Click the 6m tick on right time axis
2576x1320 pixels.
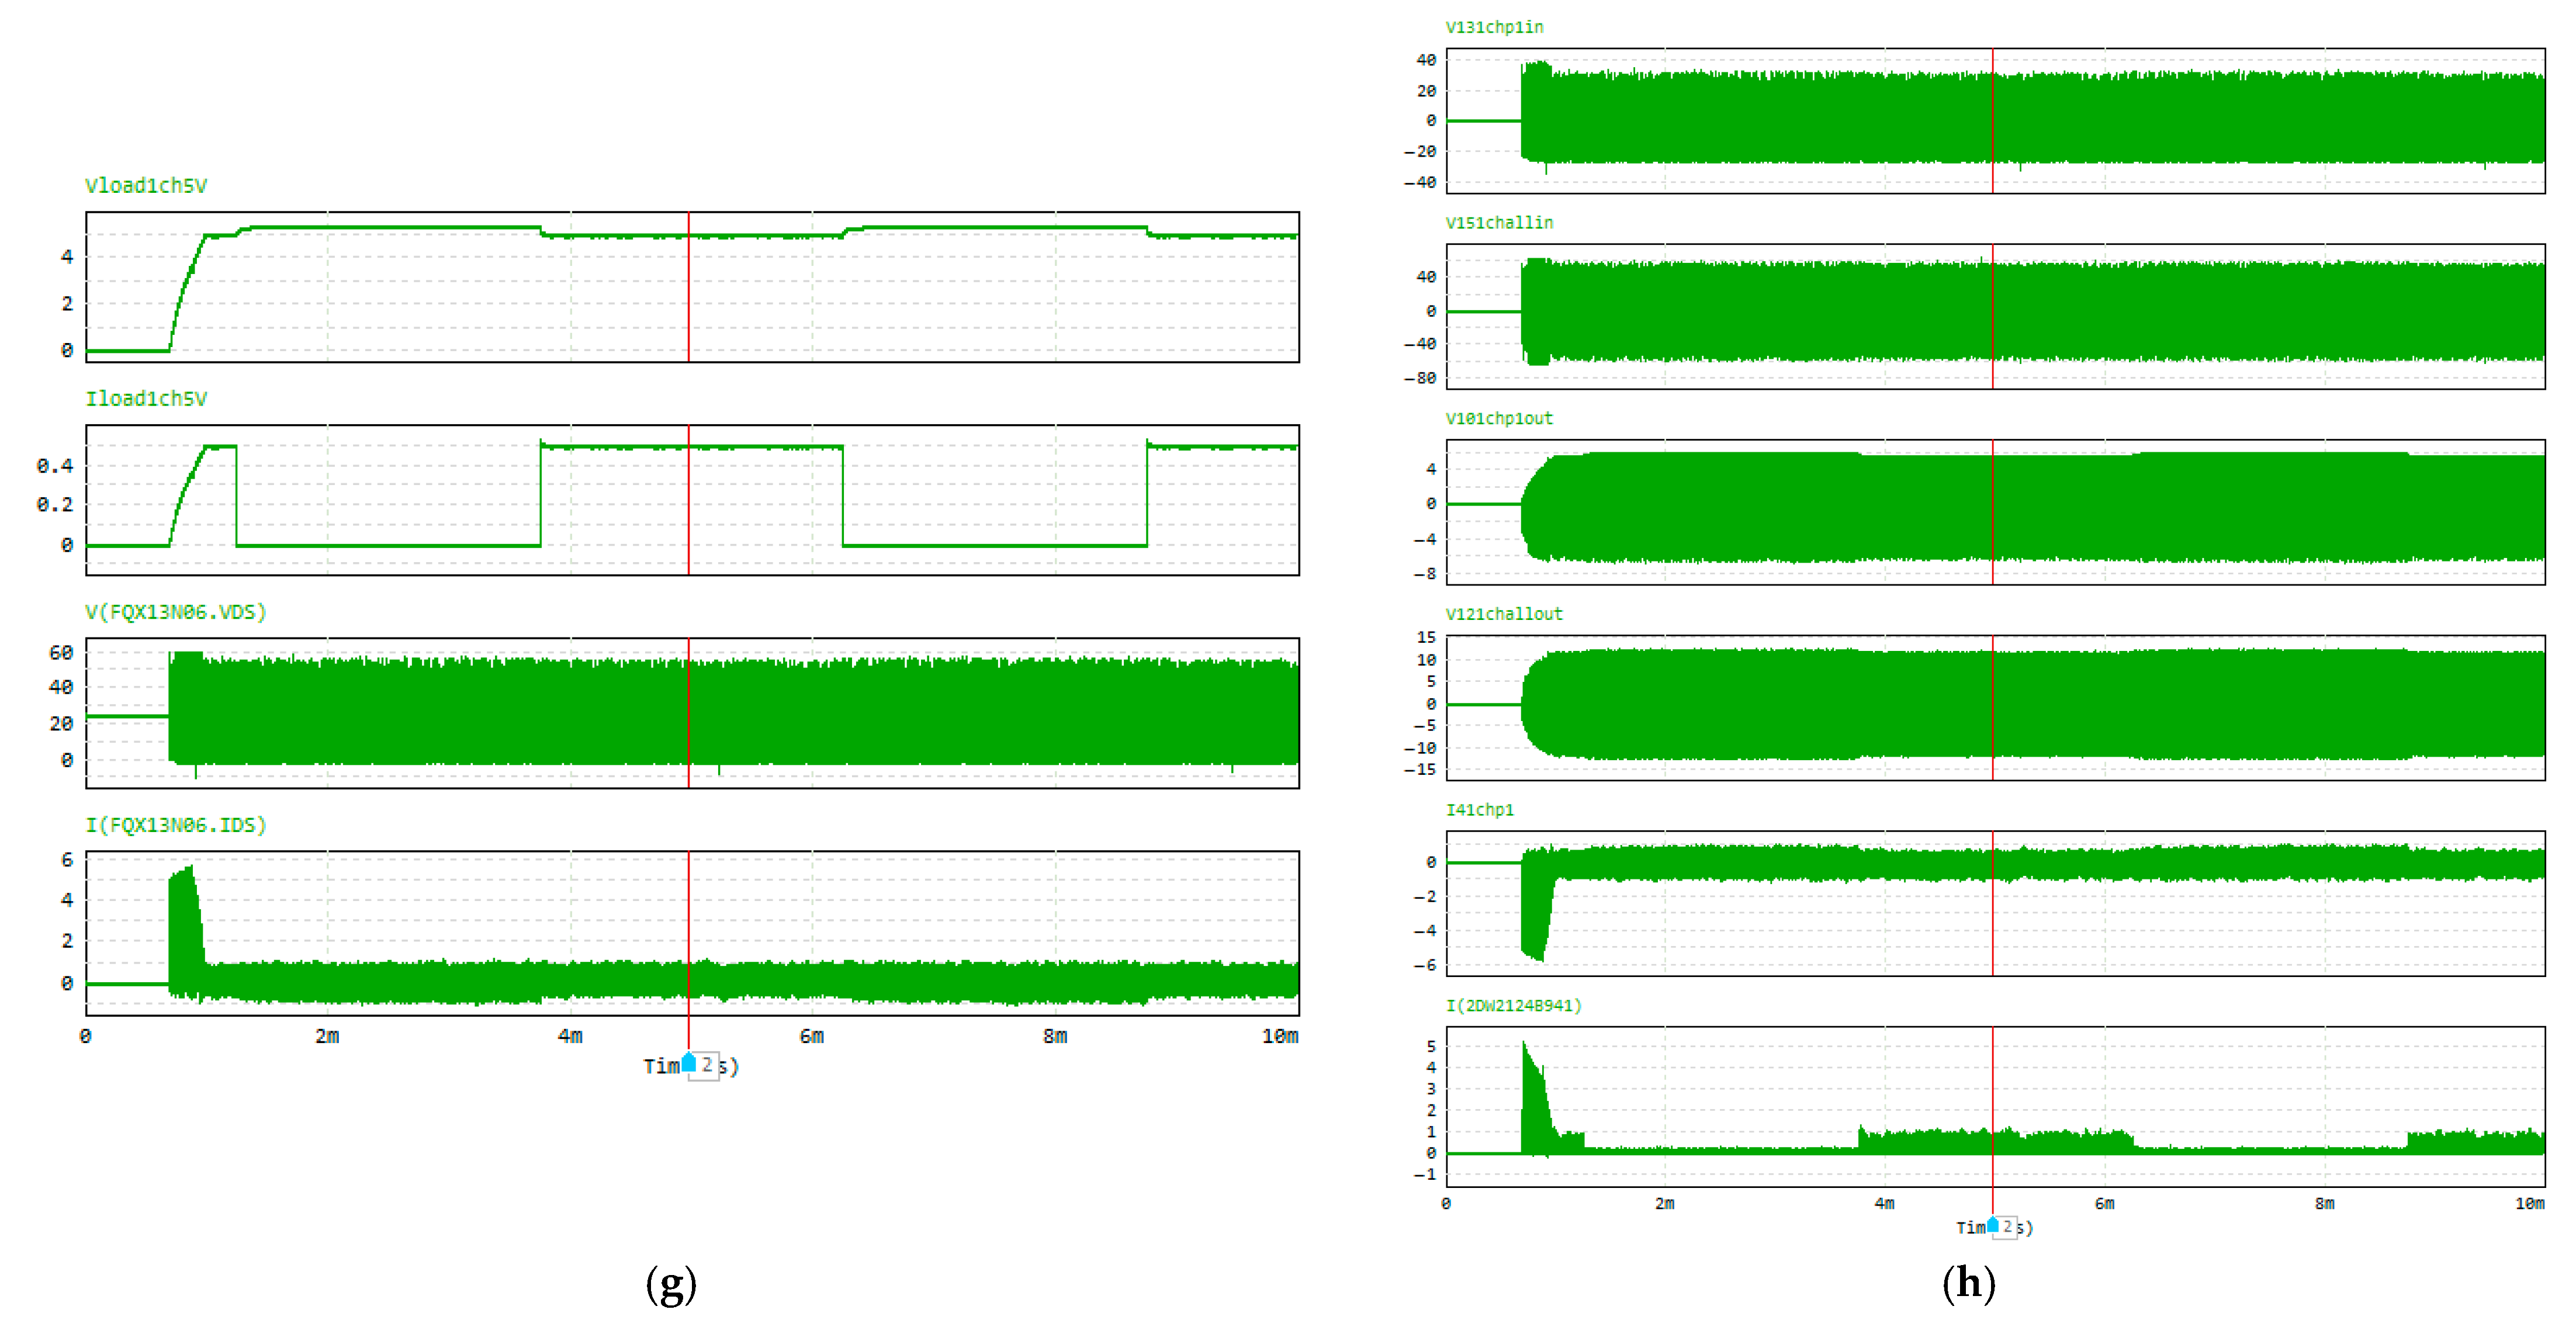[x=2105, y=1203]
